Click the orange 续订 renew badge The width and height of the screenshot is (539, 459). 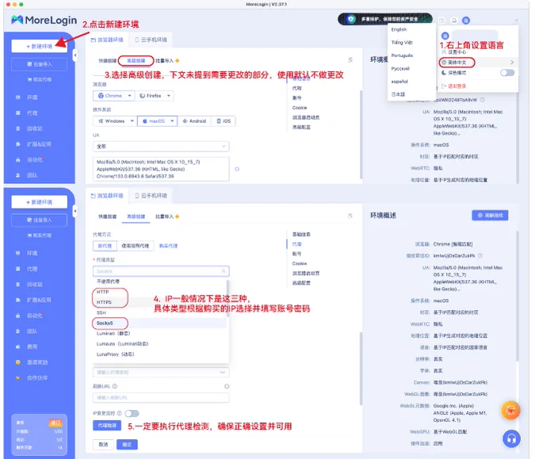55,423
